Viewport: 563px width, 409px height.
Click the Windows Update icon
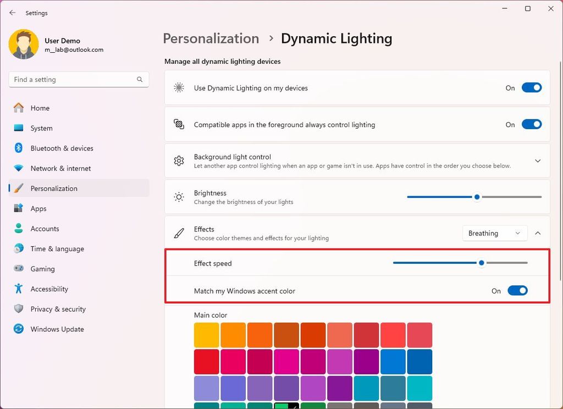(19, 329)
